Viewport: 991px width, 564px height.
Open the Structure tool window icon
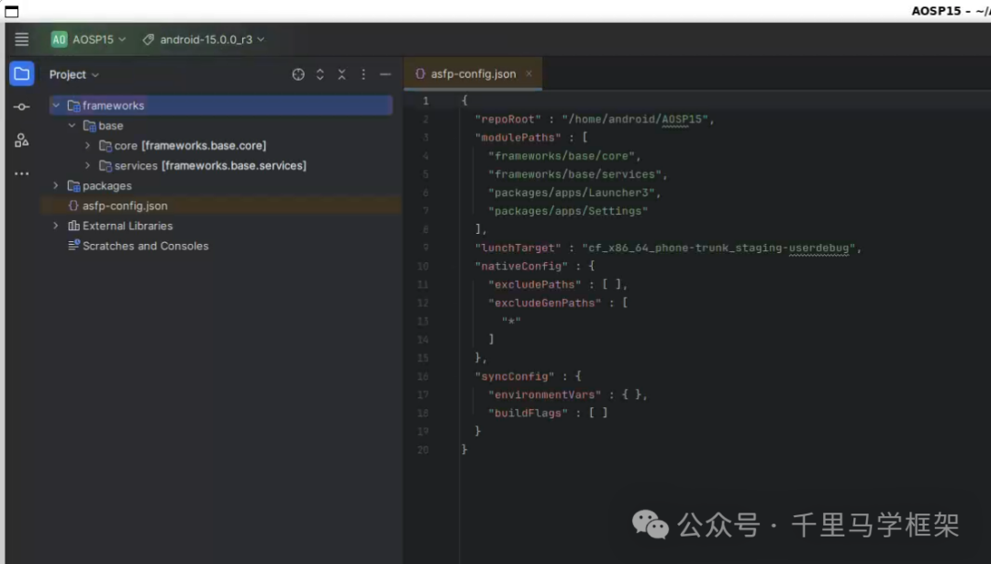21,140
